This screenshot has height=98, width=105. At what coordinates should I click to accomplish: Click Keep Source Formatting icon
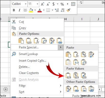[91, 54]
